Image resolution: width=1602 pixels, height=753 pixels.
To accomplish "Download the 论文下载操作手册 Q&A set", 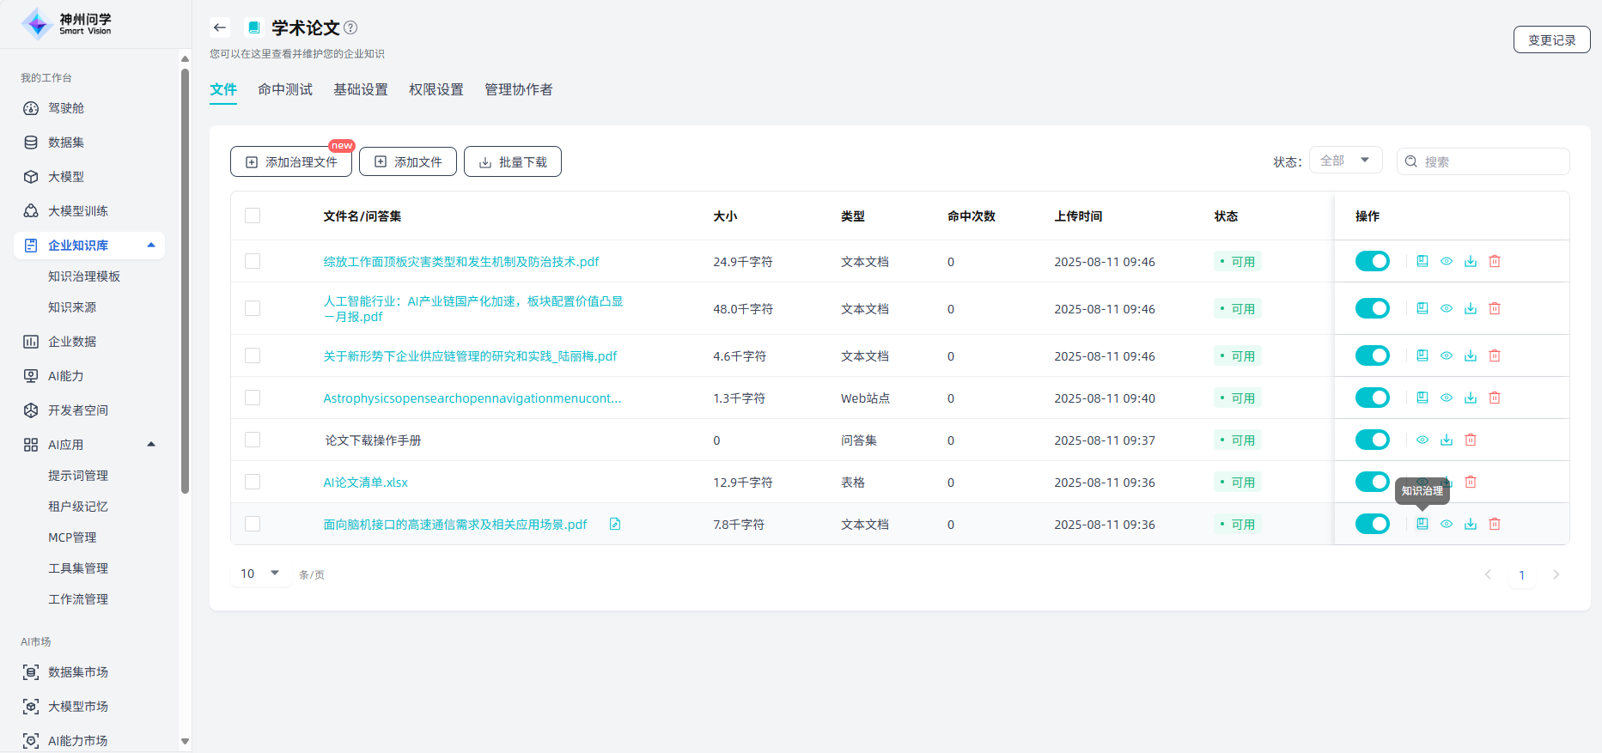I will pyautogui.click(x=1447, y=440).
